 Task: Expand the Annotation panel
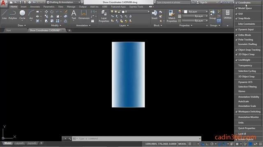[83, 25]
